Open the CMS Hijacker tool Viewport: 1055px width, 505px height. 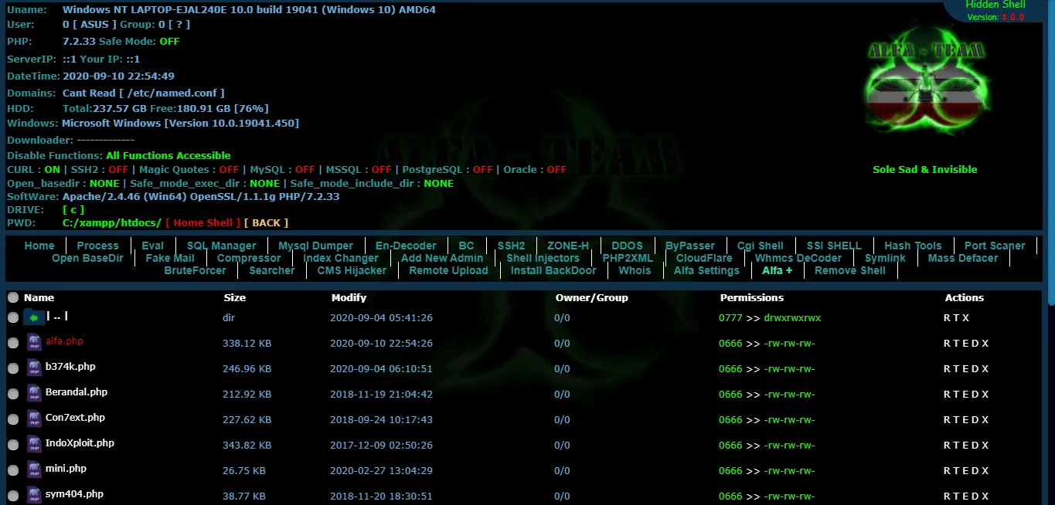pyautogui.click(x=351, y=270)
